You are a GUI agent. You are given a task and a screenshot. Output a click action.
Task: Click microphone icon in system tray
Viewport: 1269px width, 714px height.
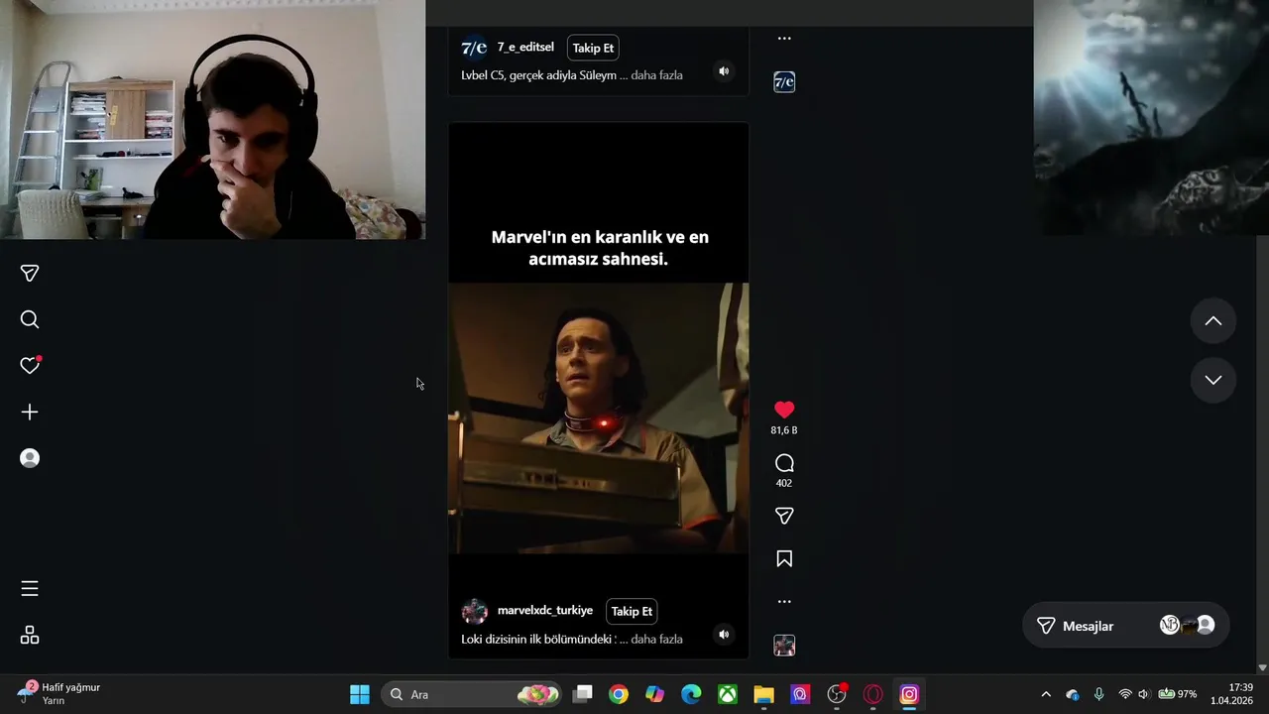click(1098, 694)
